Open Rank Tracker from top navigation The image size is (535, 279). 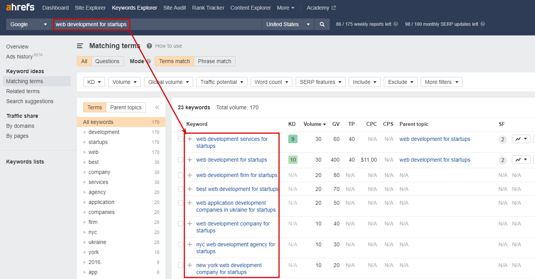[208, 8]
